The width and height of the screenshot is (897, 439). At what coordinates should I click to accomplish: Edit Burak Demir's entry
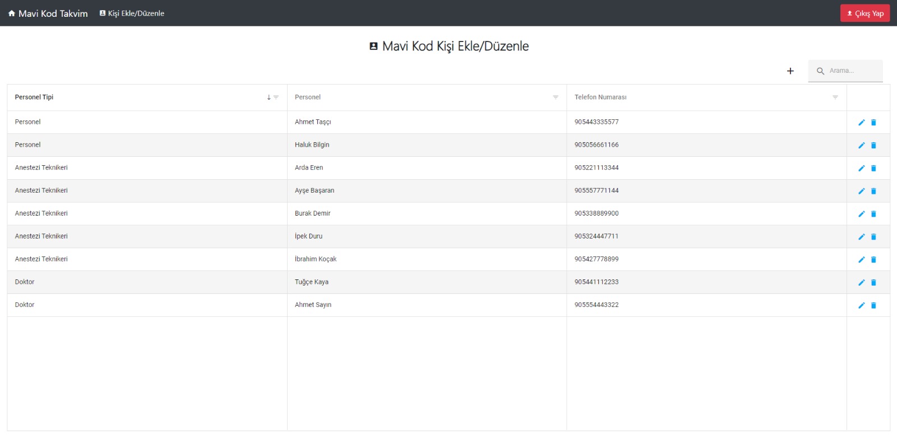point(862,214)
